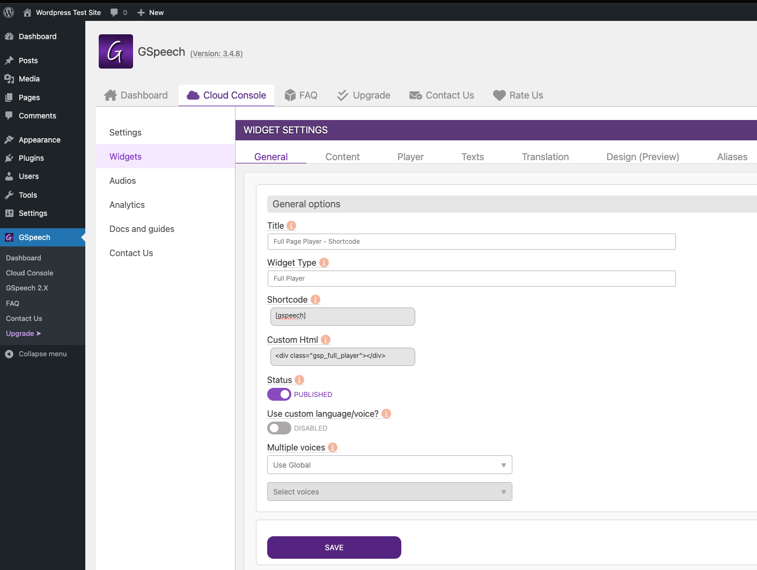Open the Select voices dropdown
The width and height of the screenshot is (757, 570).
[x=389, y=492]
